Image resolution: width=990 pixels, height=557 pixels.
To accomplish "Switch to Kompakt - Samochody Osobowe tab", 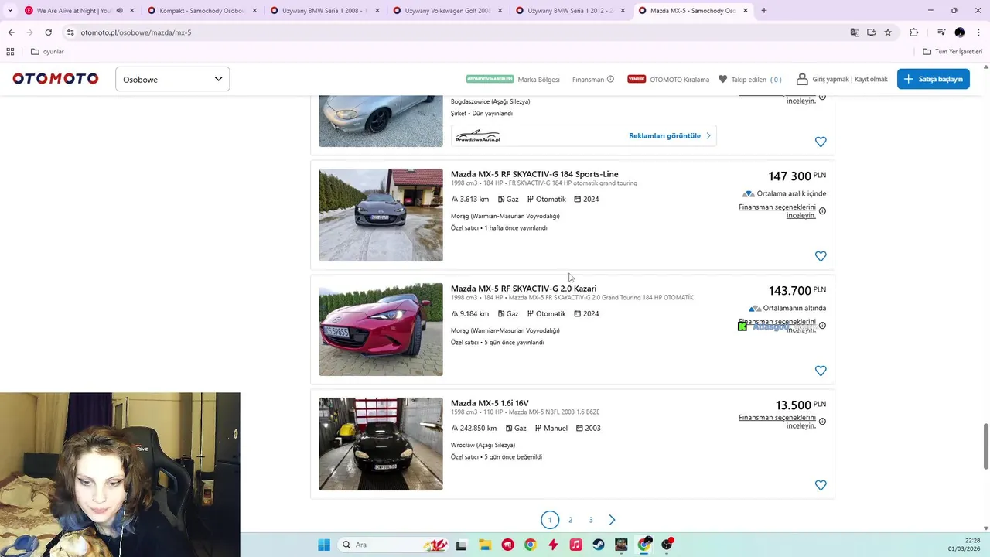I will [202, 11].
